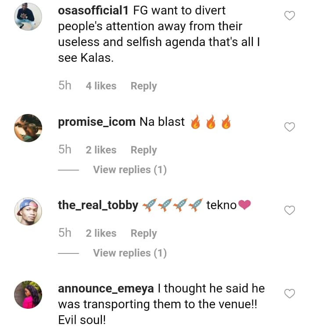Screen dimensions: 316x328
Task: Reply to osasofficial1's comment
Action: point(144,86)
